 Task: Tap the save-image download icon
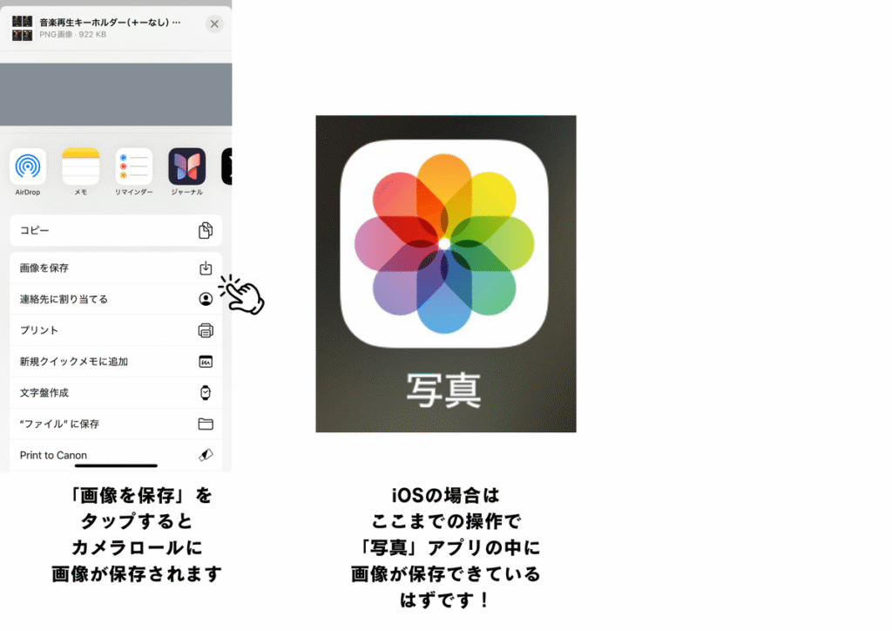coord(206,268)
